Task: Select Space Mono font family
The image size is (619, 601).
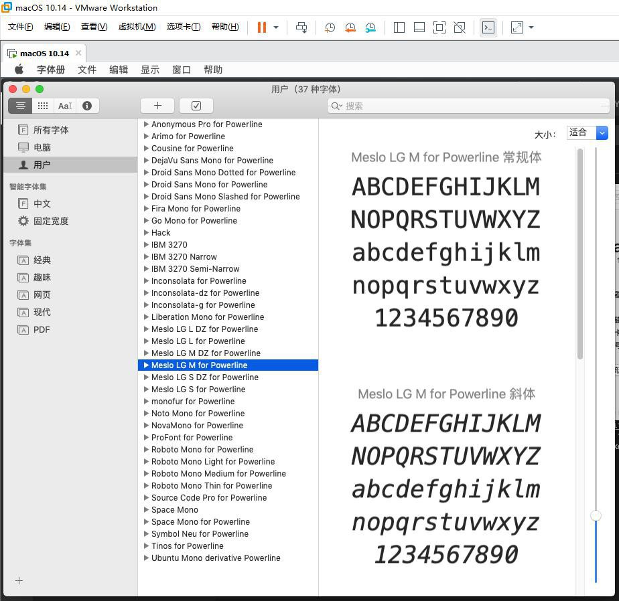Action: coord(228,509)
